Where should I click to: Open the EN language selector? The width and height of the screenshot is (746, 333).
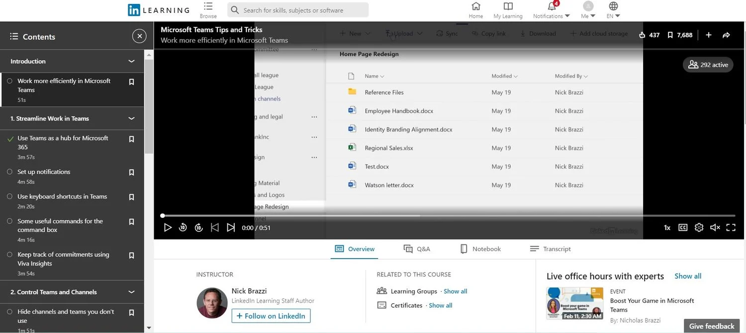pos(613,10)
